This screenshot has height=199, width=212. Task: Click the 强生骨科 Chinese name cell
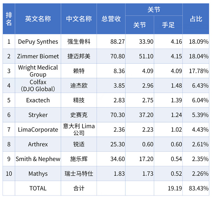79,42
